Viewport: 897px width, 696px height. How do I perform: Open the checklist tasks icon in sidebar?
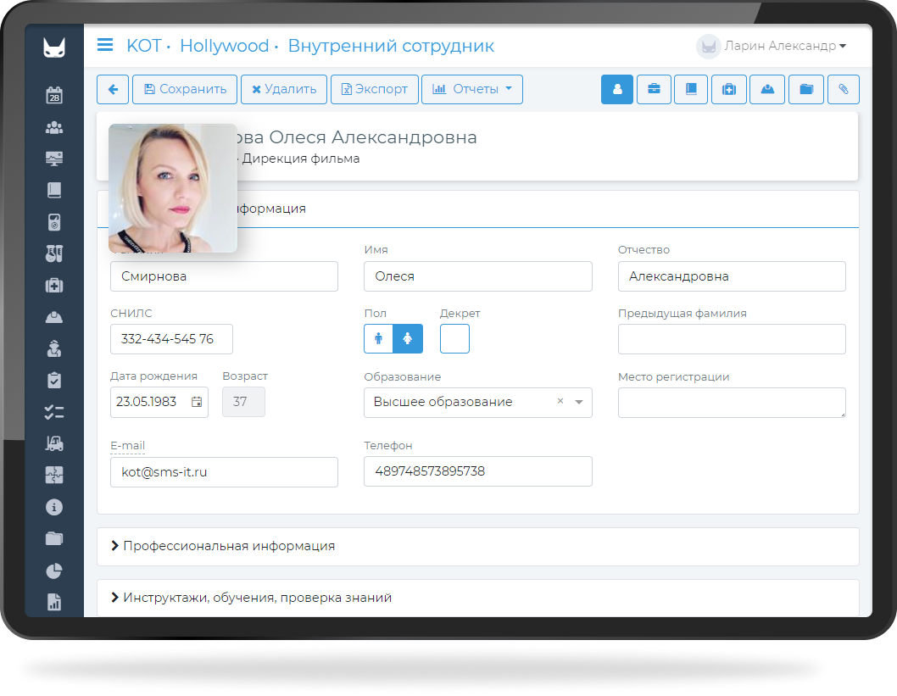coord(54,412)
